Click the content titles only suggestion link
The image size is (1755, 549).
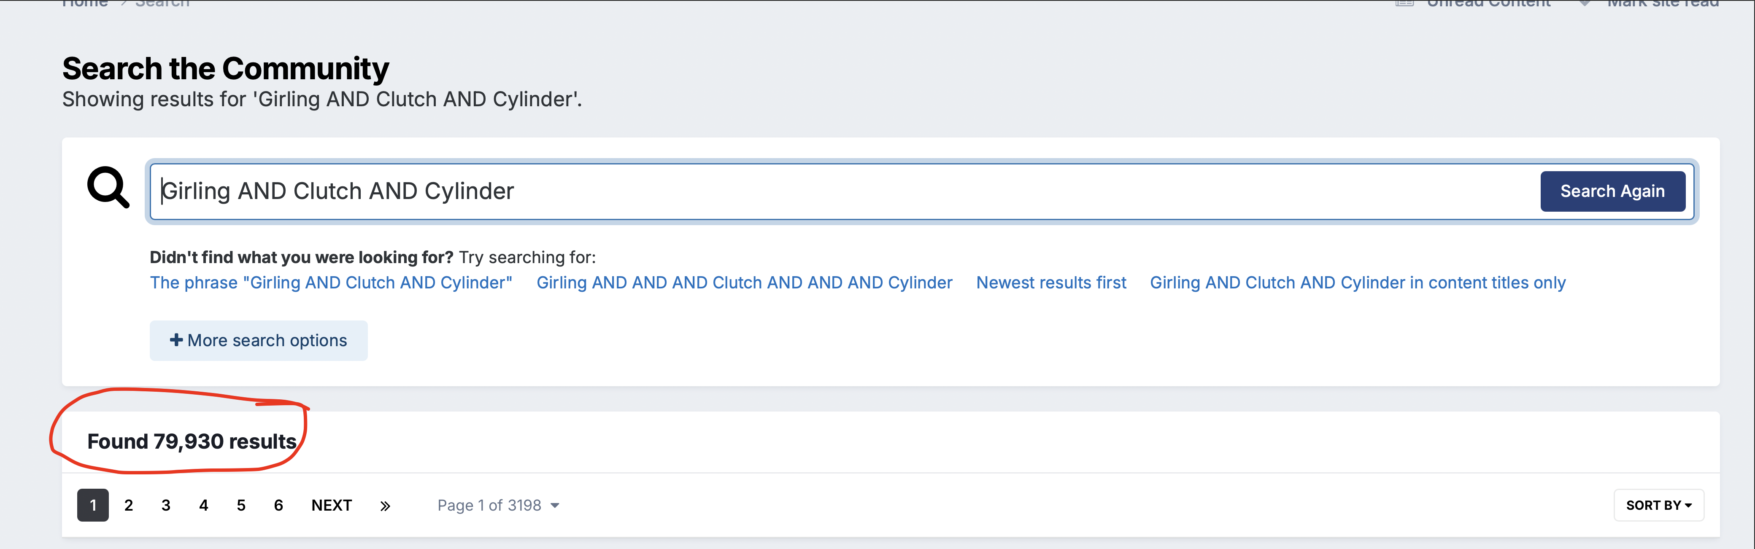click(x=1358, y=283)
